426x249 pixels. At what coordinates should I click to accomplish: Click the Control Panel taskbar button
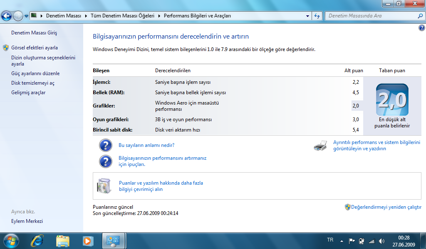(x=113, y=241)
